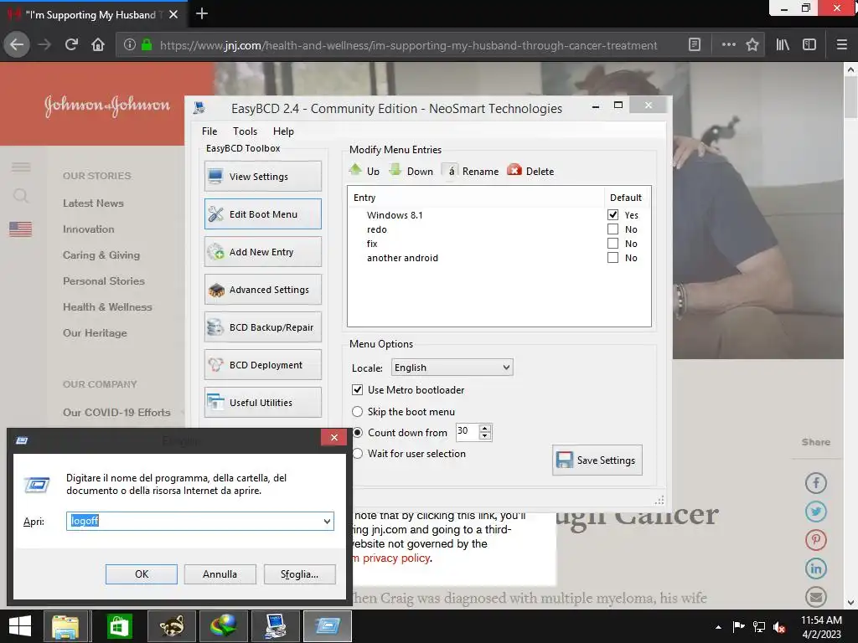Image resolution: width=858 pixels, height=643 pixels.
Task: Open EasyBCD Help menu
Action: point(283,131)
